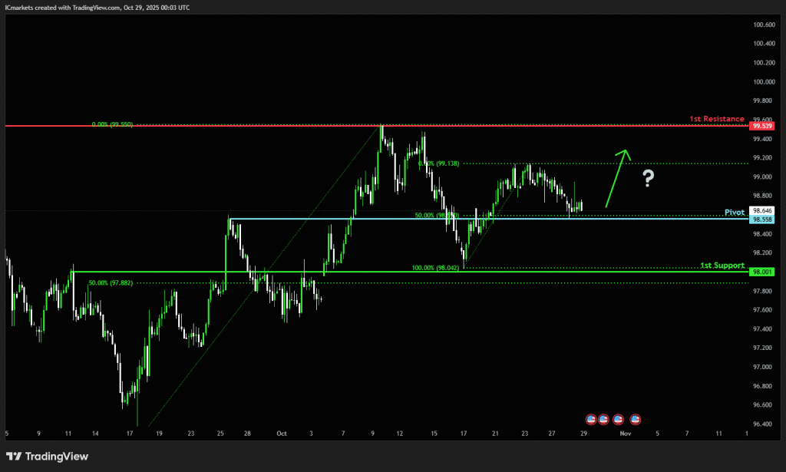Click the blue 98.558 pivot price label

click(762, 219)
